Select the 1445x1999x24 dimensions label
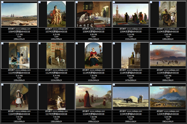 click(x=56, y=39)
